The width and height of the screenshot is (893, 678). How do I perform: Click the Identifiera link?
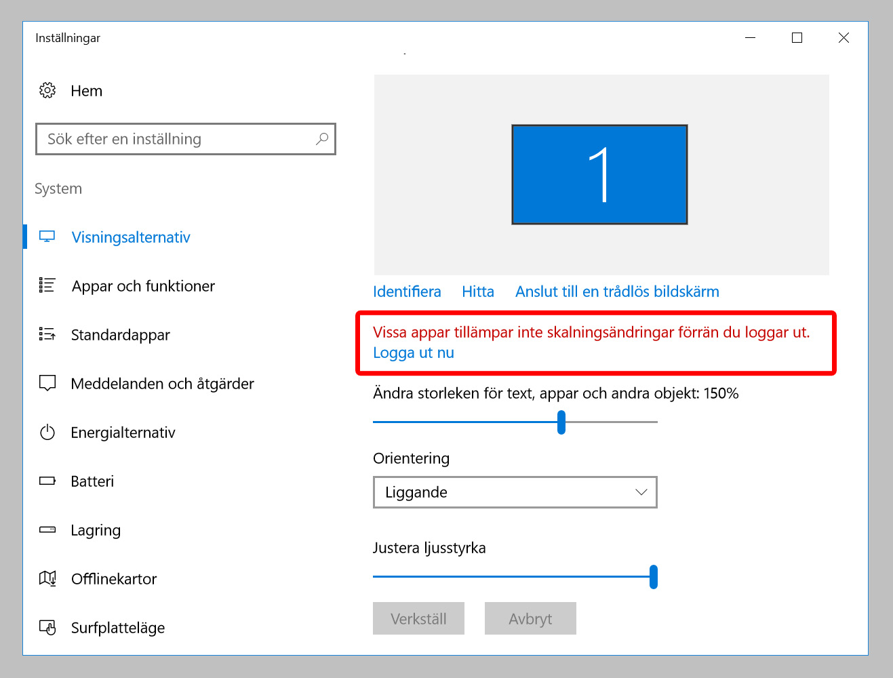pos(407,292)
